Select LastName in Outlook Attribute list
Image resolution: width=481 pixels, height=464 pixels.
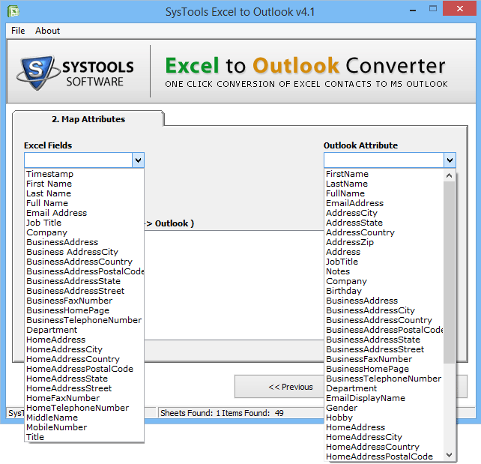tap(384, 184)
